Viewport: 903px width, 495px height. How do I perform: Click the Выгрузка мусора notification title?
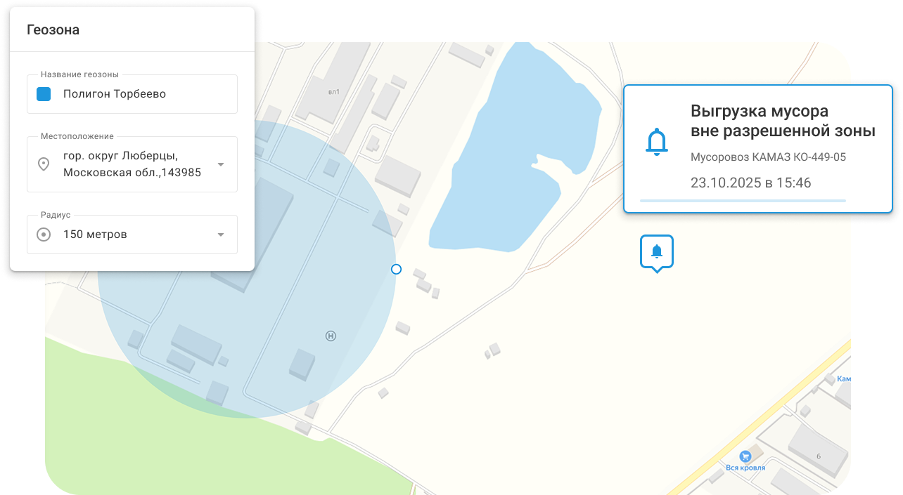click(783, 121)
